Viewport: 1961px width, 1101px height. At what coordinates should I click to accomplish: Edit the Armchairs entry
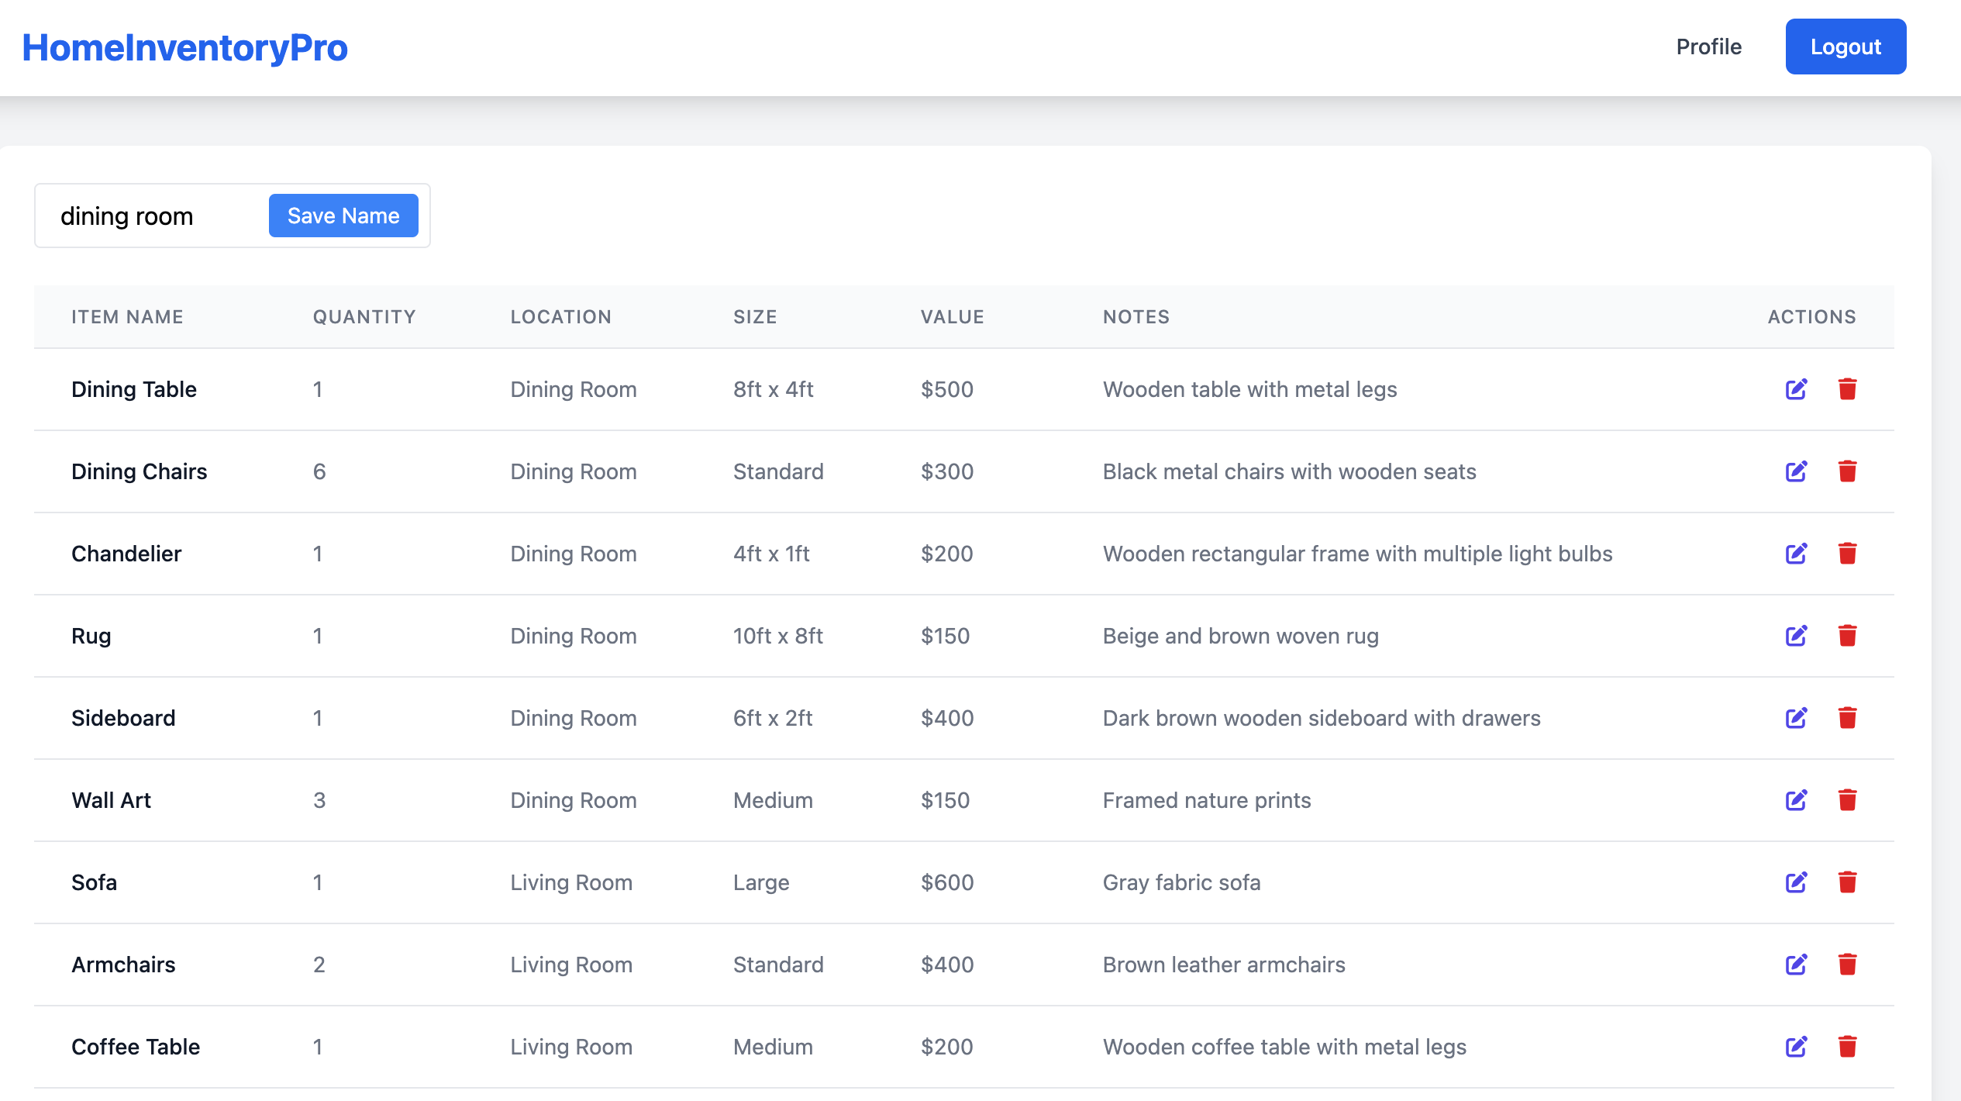(x=1796, y=965)
